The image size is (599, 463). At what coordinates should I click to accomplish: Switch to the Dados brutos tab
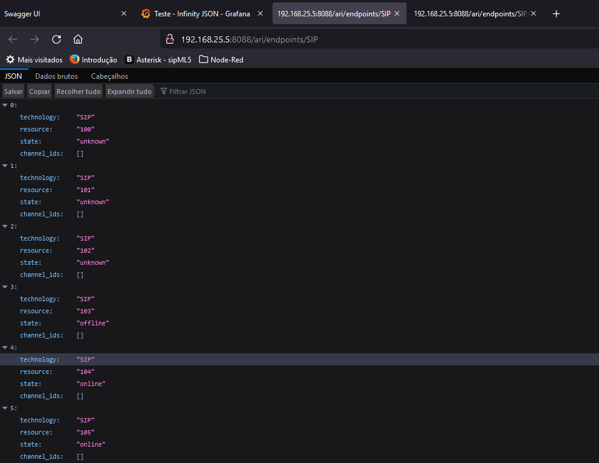click(x=56, y=76)
